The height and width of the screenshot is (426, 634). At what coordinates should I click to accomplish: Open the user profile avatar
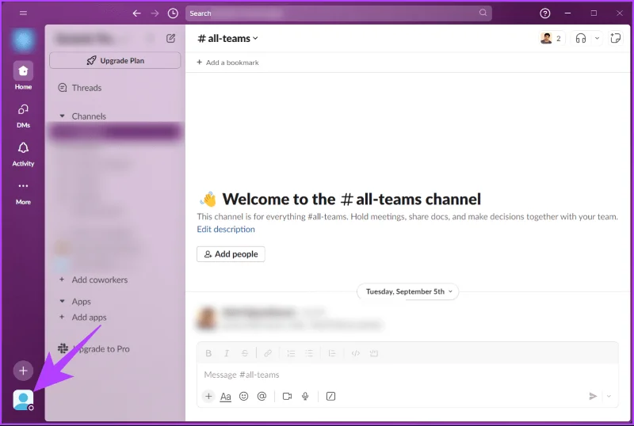[x=23, y=400]
